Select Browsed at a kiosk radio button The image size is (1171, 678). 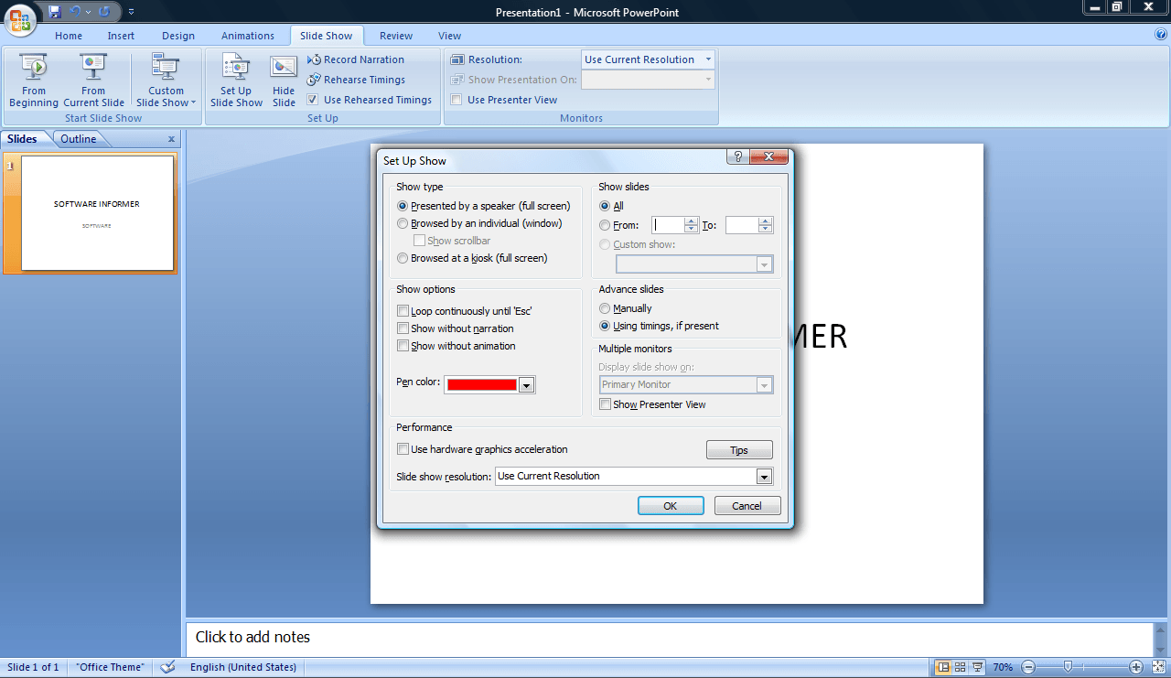tap(403, 258)
